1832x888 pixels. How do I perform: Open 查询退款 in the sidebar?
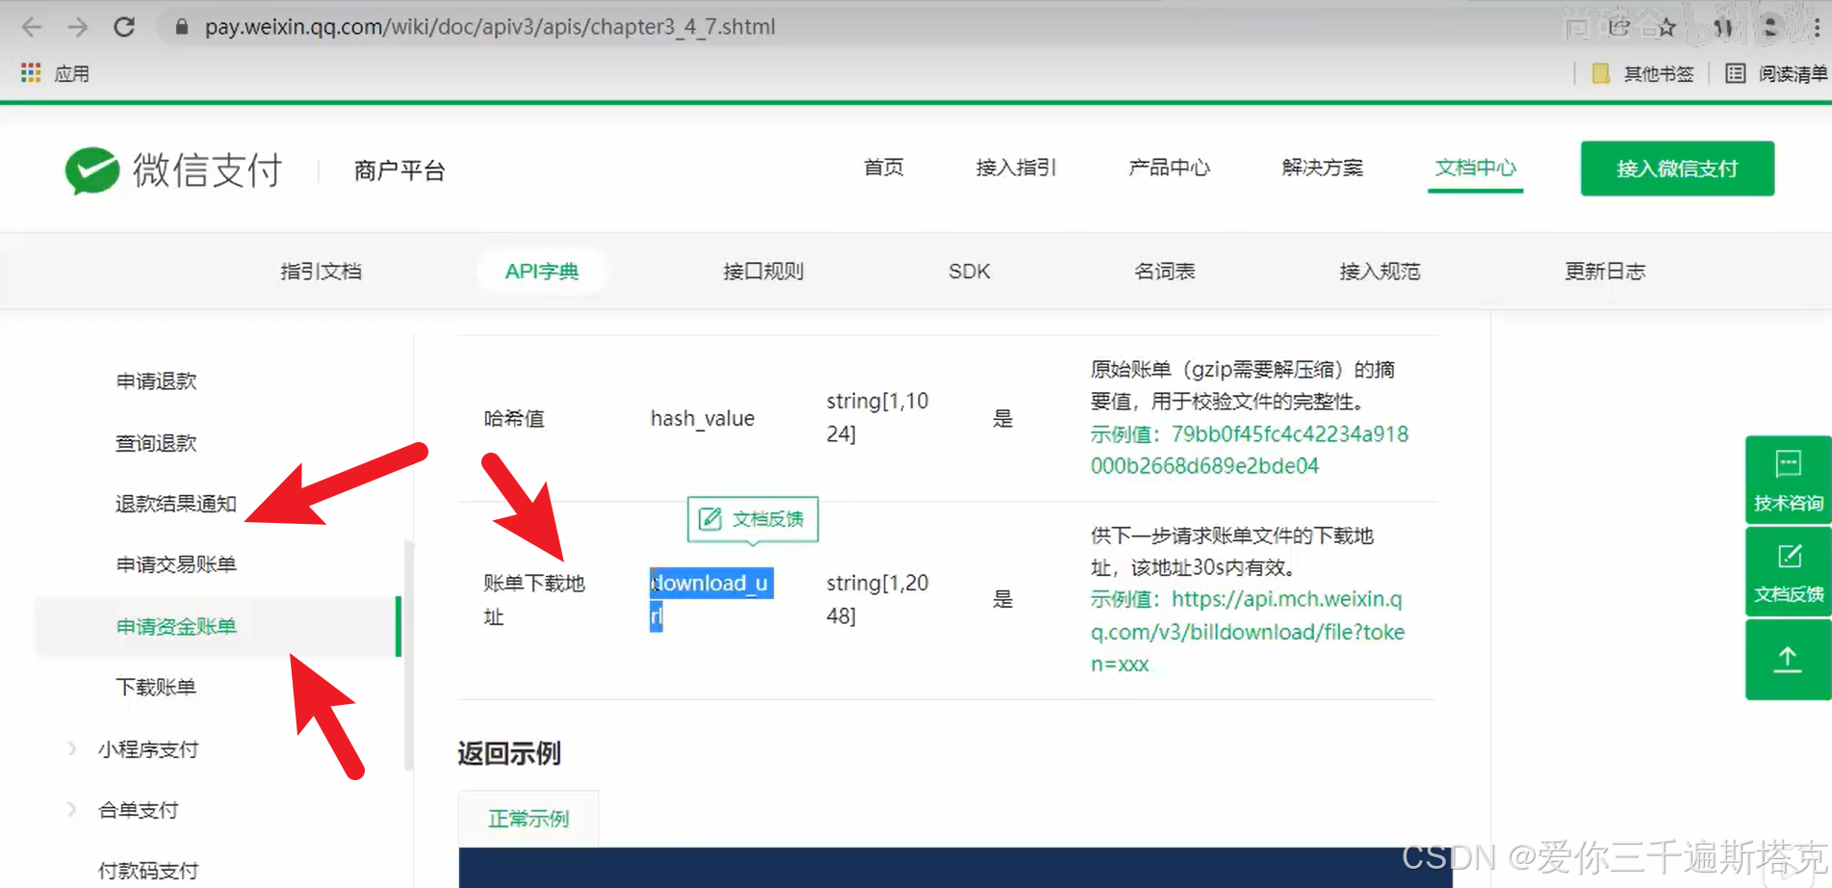pyautogui.click(x=156, y=443)
